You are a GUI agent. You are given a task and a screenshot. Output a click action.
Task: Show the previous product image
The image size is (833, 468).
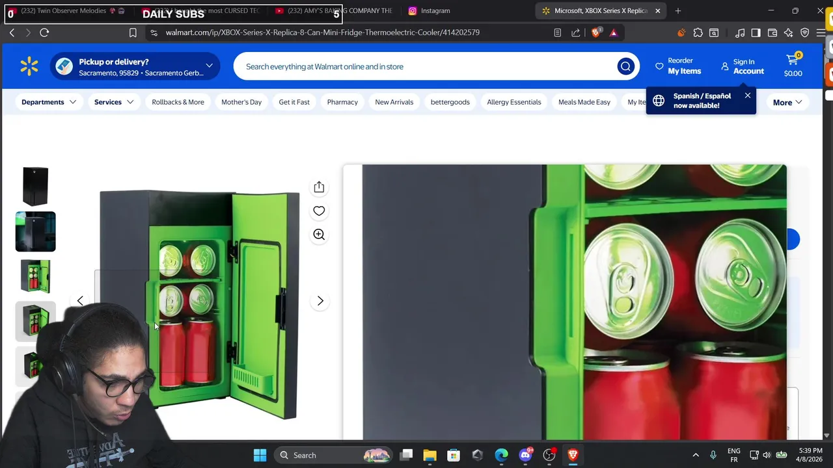click(80, 301)
